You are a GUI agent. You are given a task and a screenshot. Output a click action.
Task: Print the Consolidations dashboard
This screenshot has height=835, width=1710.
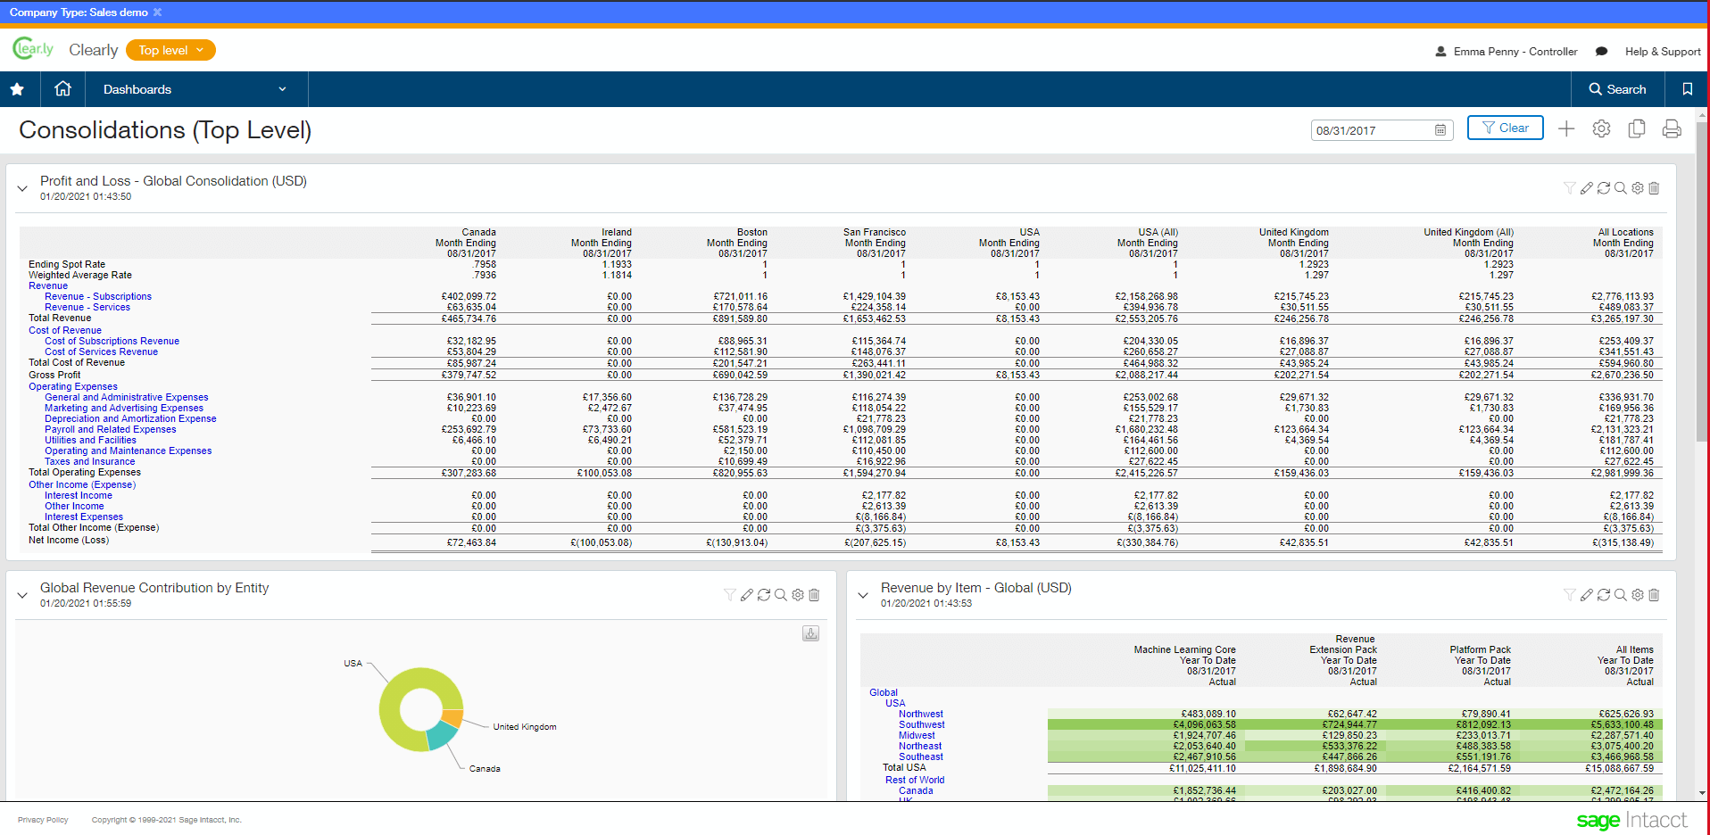click(1672, 129)
